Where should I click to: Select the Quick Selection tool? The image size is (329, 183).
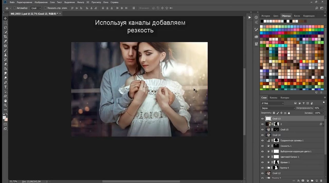5,32
